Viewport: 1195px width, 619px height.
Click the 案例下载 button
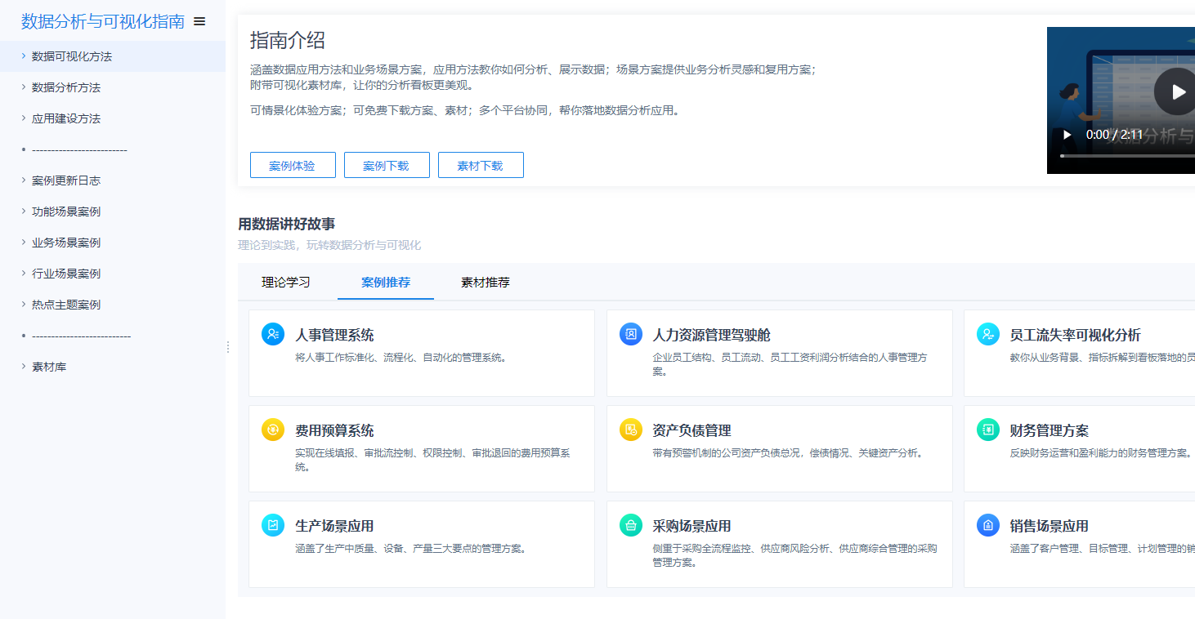click(x=387, y=165)
